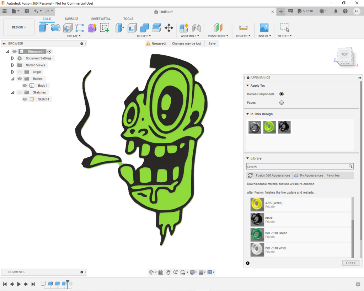Open the My Appearances library tab
Screen dimensions: 364x291
tap(309, 176)
